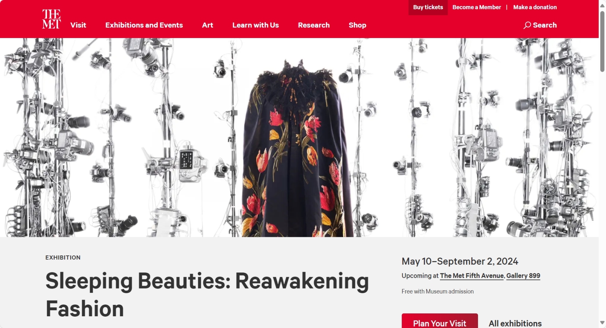
Task: Open the Search magnifier icon
Action: click(527, 25)
